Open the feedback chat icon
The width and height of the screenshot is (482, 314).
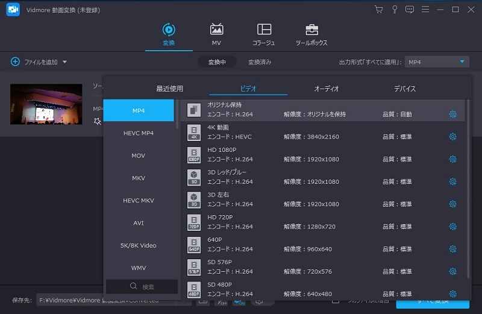[x=410, y=10]
